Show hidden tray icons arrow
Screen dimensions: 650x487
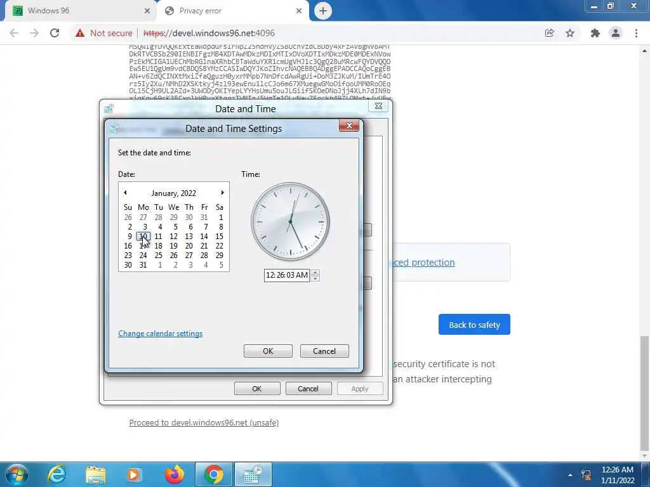pos(570,475)
